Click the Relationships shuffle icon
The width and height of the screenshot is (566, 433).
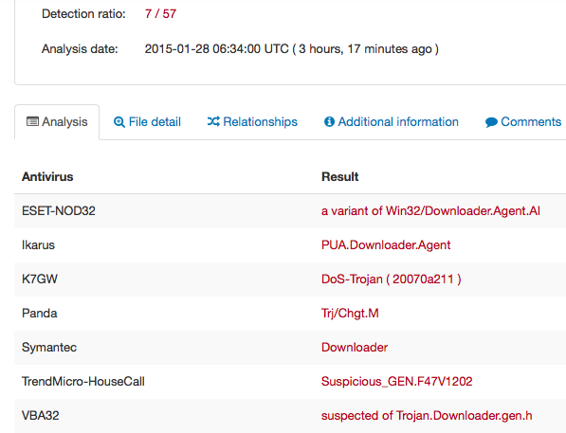(213, 121)
